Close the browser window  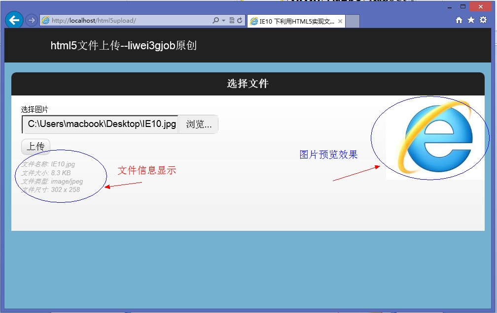click(481, 7)
